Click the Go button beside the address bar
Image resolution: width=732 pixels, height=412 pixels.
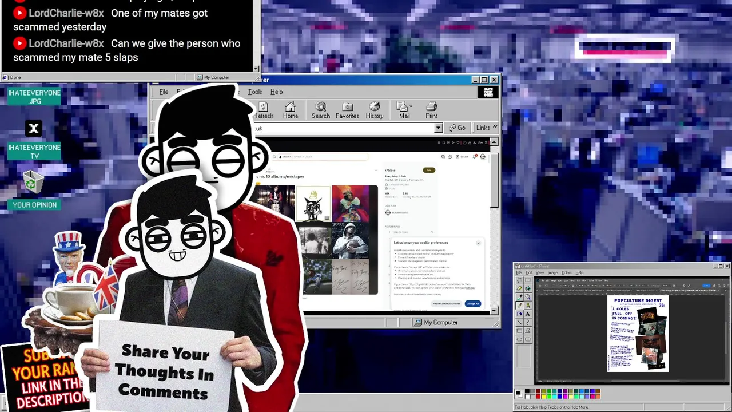coord(457,128)
